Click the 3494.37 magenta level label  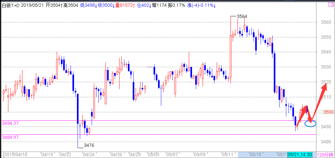(x=10, y=123)
